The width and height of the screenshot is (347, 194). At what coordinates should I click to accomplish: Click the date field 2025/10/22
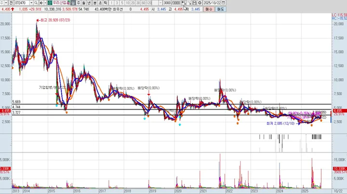click(212, 3)
